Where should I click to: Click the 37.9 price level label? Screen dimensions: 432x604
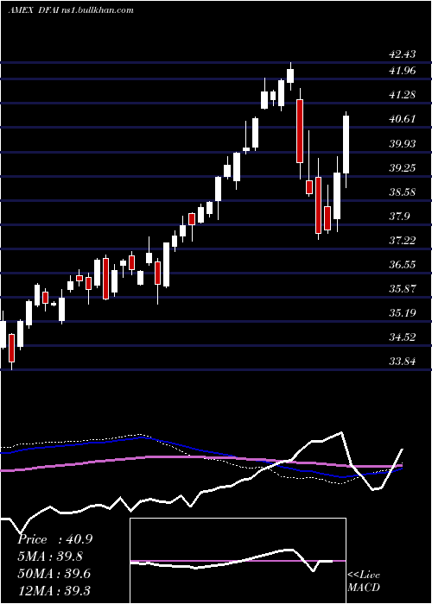tap(399, 217)
